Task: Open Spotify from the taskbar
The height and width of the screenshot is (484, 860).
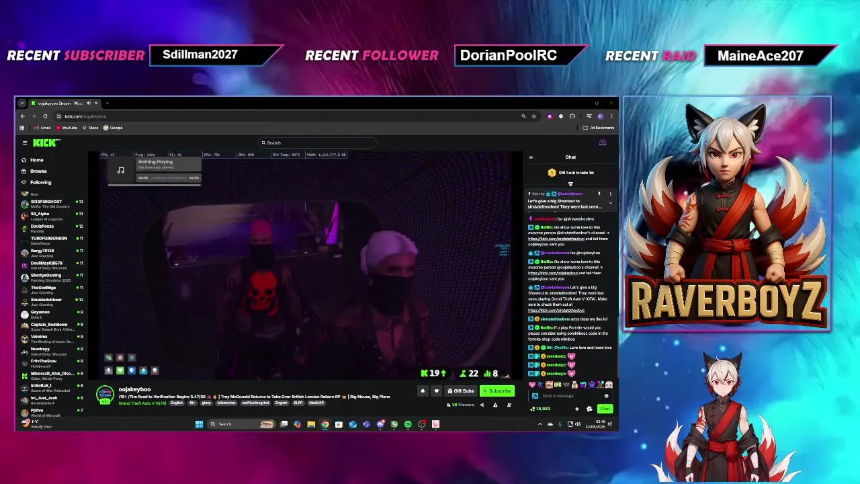Action: tap(408, 424)
